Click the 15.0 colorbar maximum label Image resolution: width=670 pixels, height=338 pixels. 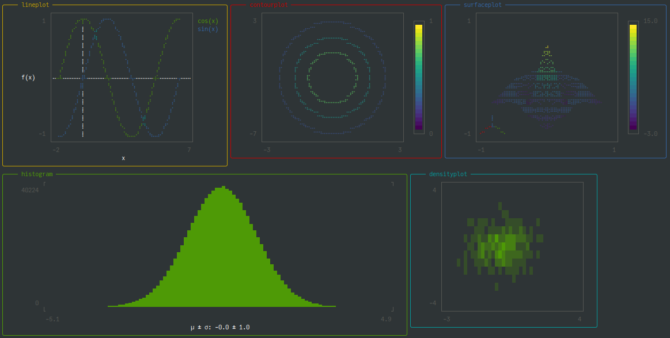[x=650, y=21]
